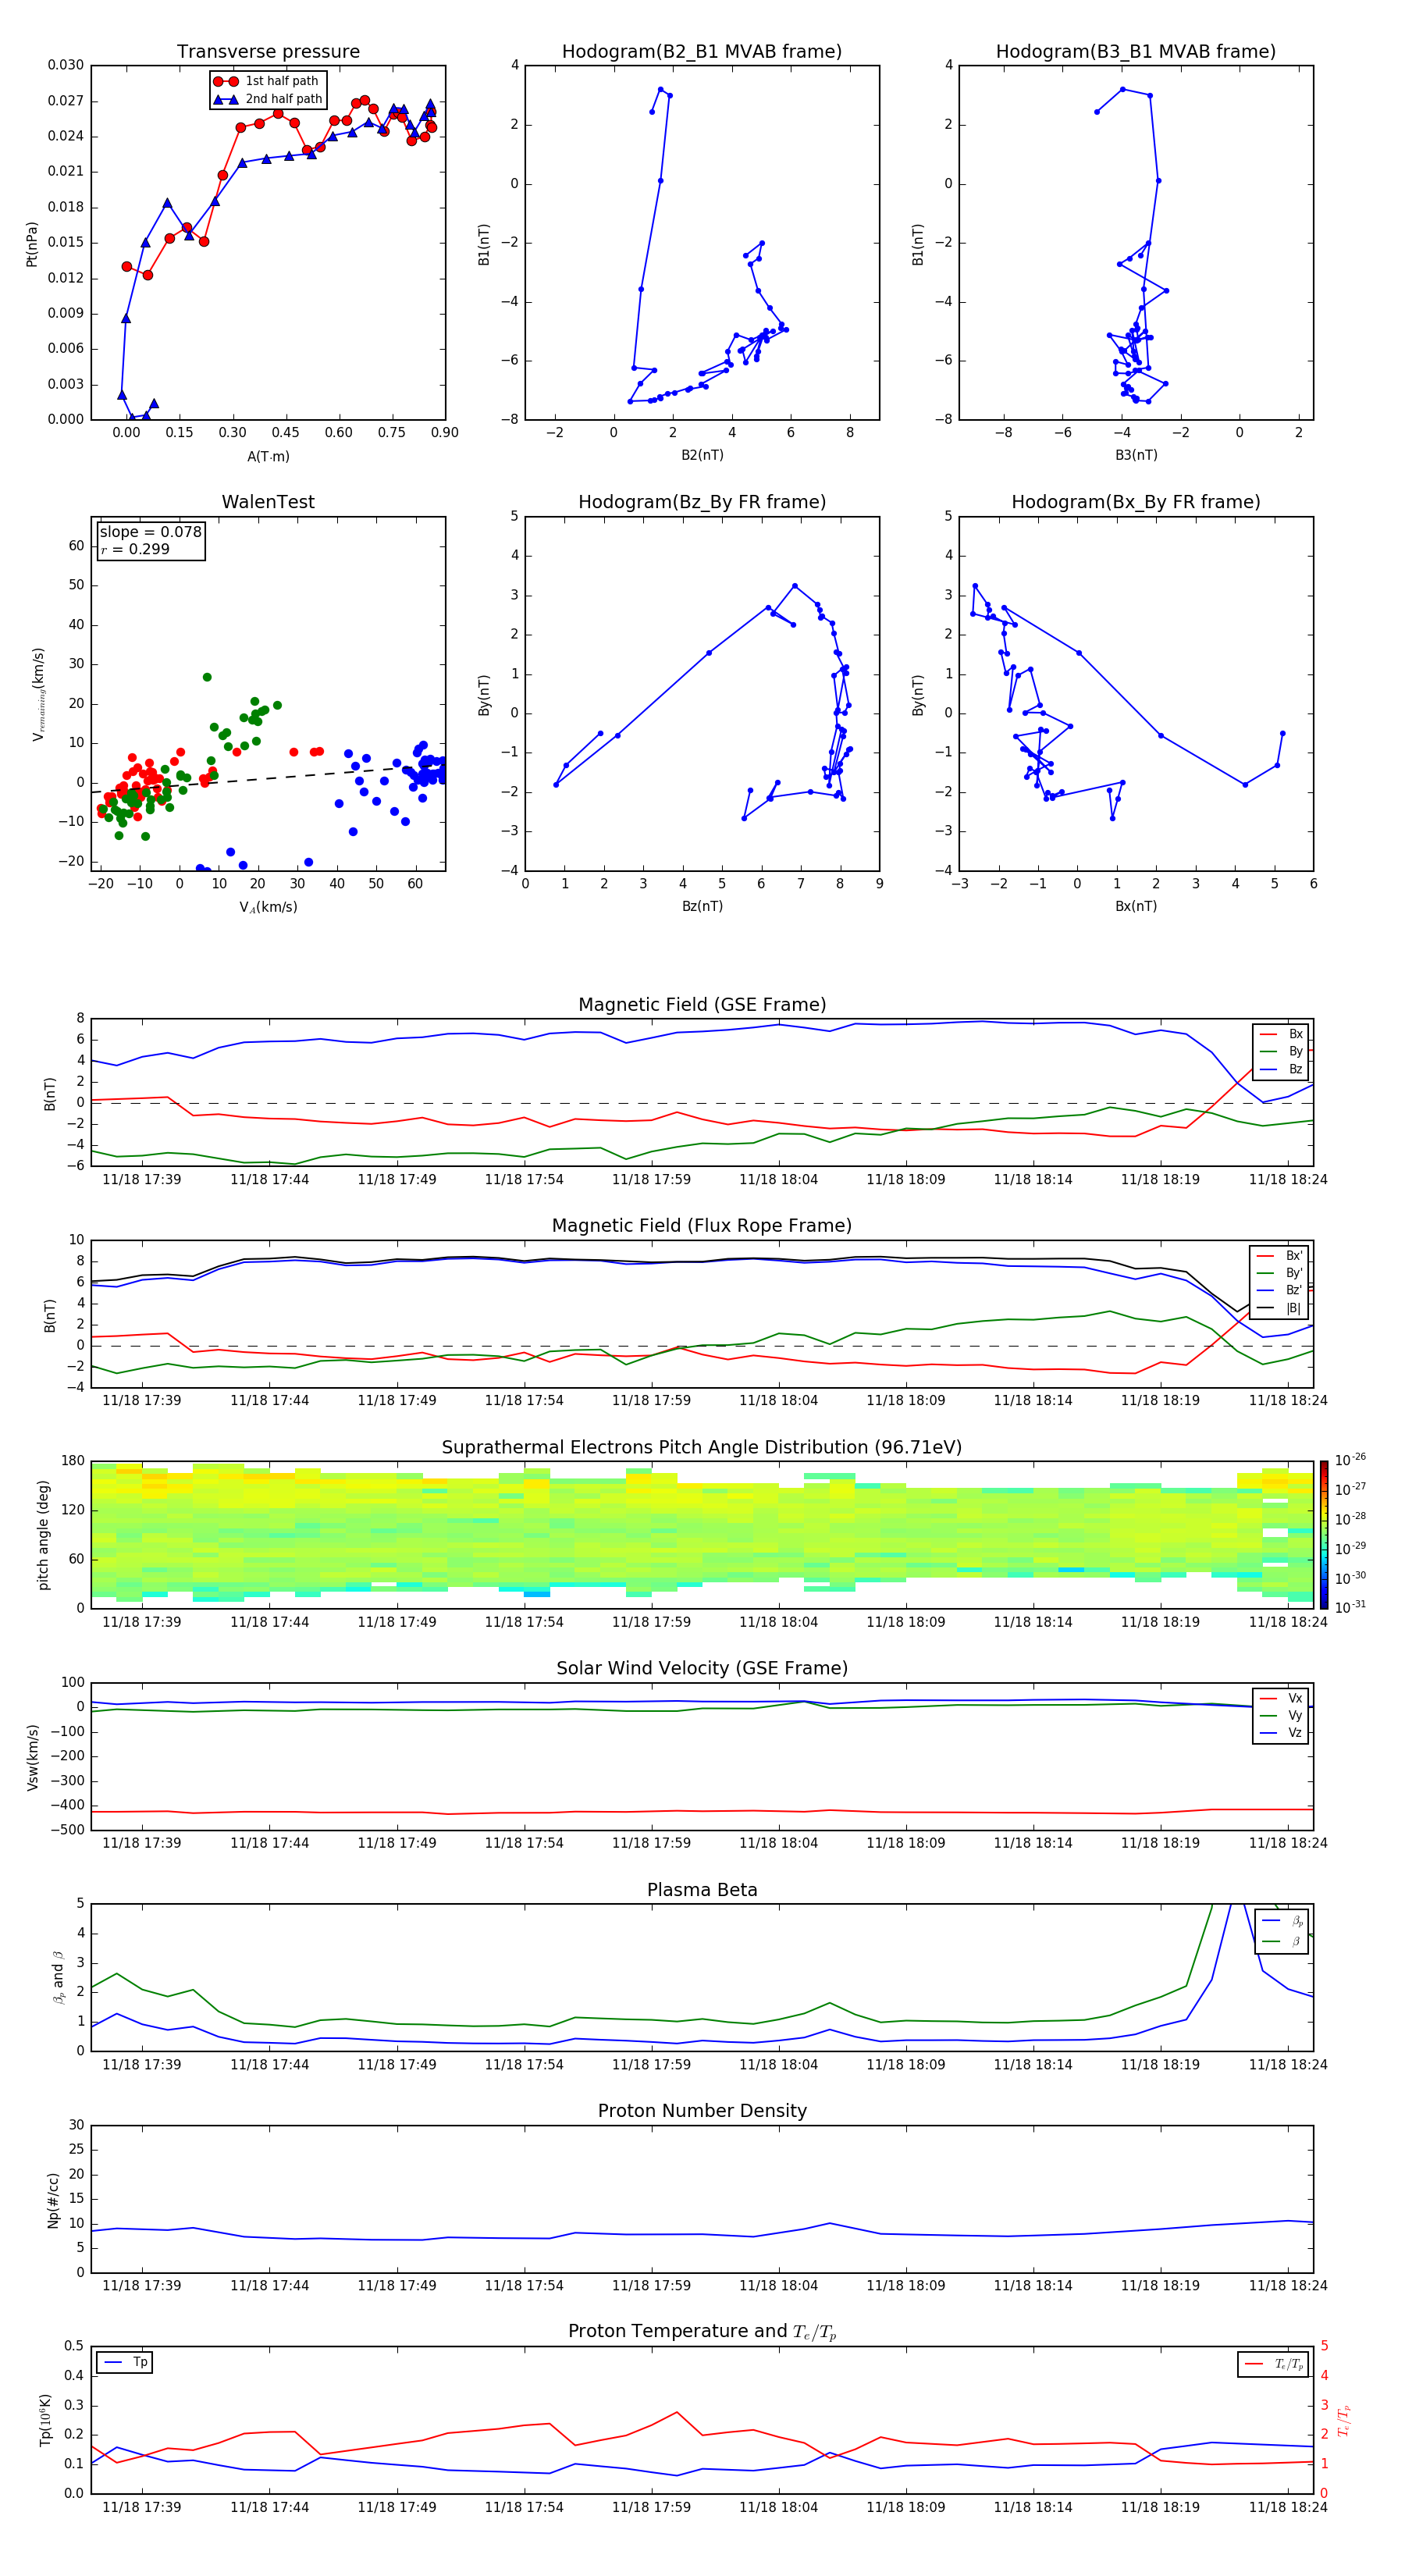Click the Tp(10^6K) y-axis label
Image resolution: width=1405 pixels, height=2576 pixels.
pos(45,2420)
